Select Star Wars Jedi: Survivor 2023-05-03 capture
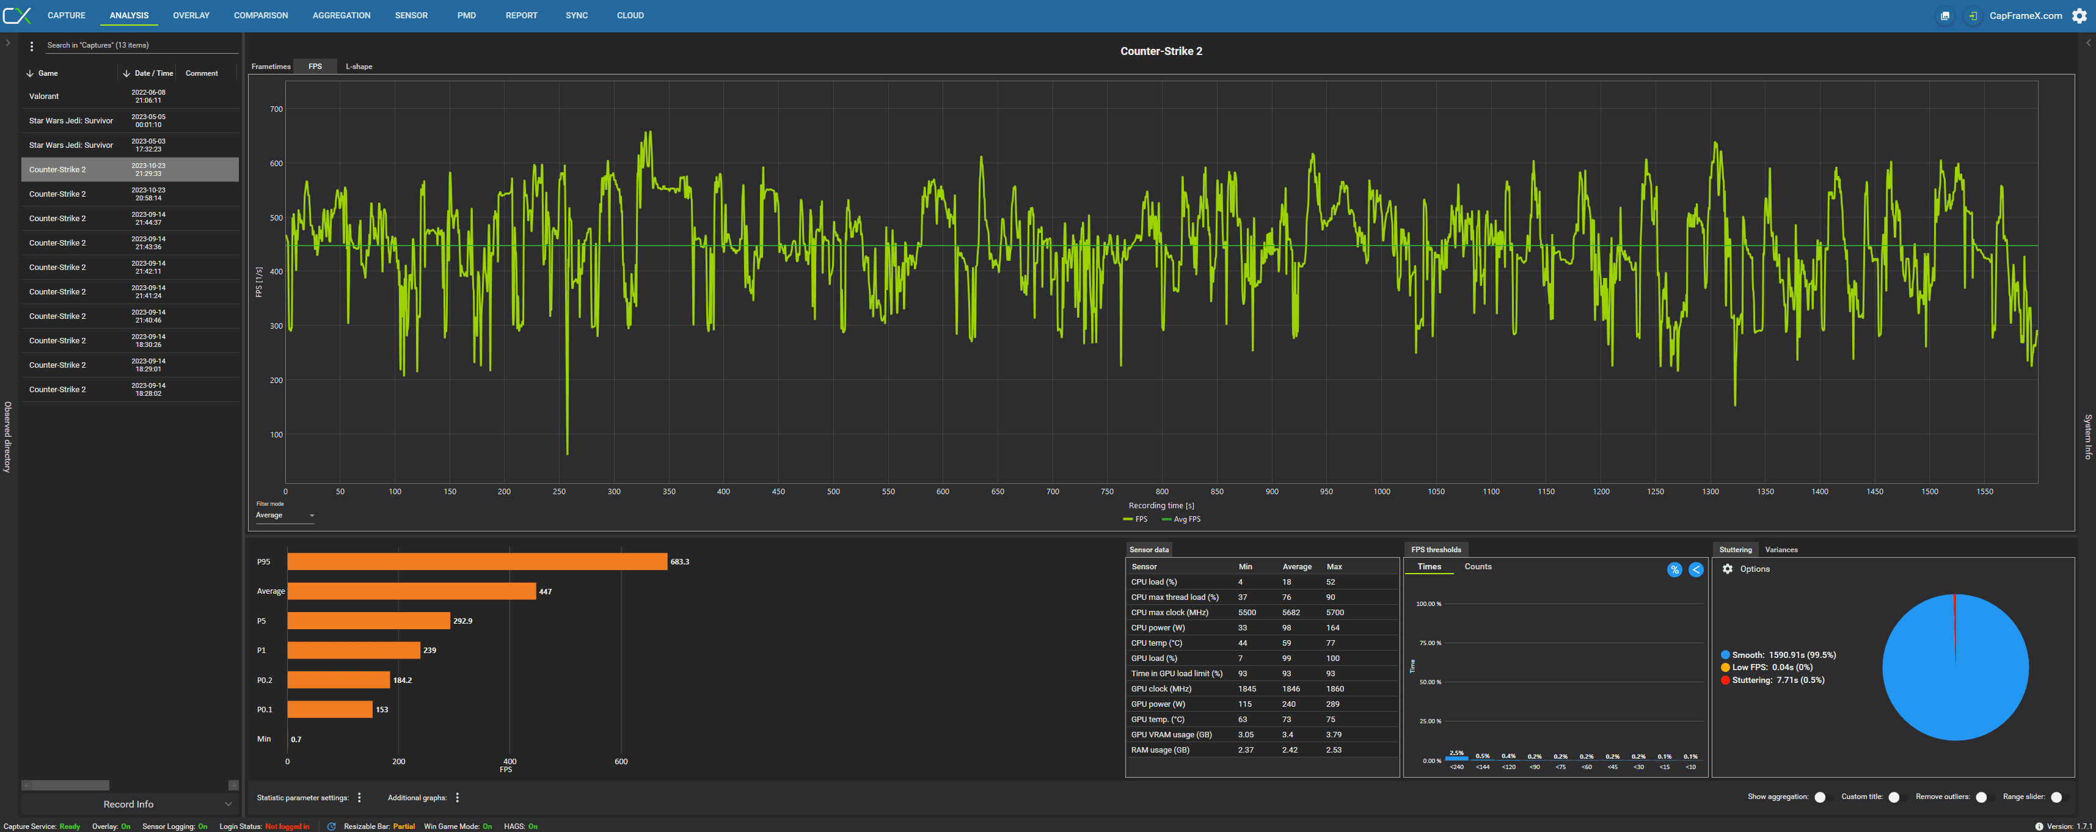The image size is (2096, 832). (130, 145)
